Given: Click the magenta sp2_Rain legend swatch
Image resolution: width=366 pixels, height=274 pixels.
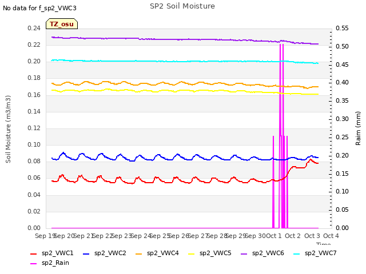Looking at the screenshot, I should [x=34, y=264].
